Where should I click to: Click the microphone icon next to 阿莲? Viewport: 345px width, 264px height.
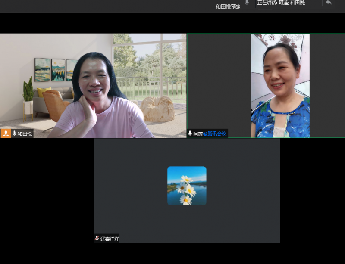tap(190, 134)
